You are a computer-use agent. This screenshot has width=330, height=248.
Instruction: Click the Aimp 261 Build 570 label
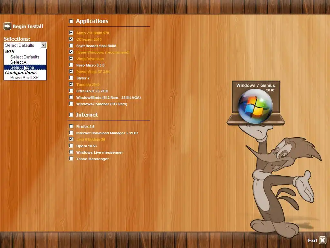tap(92, 33)
